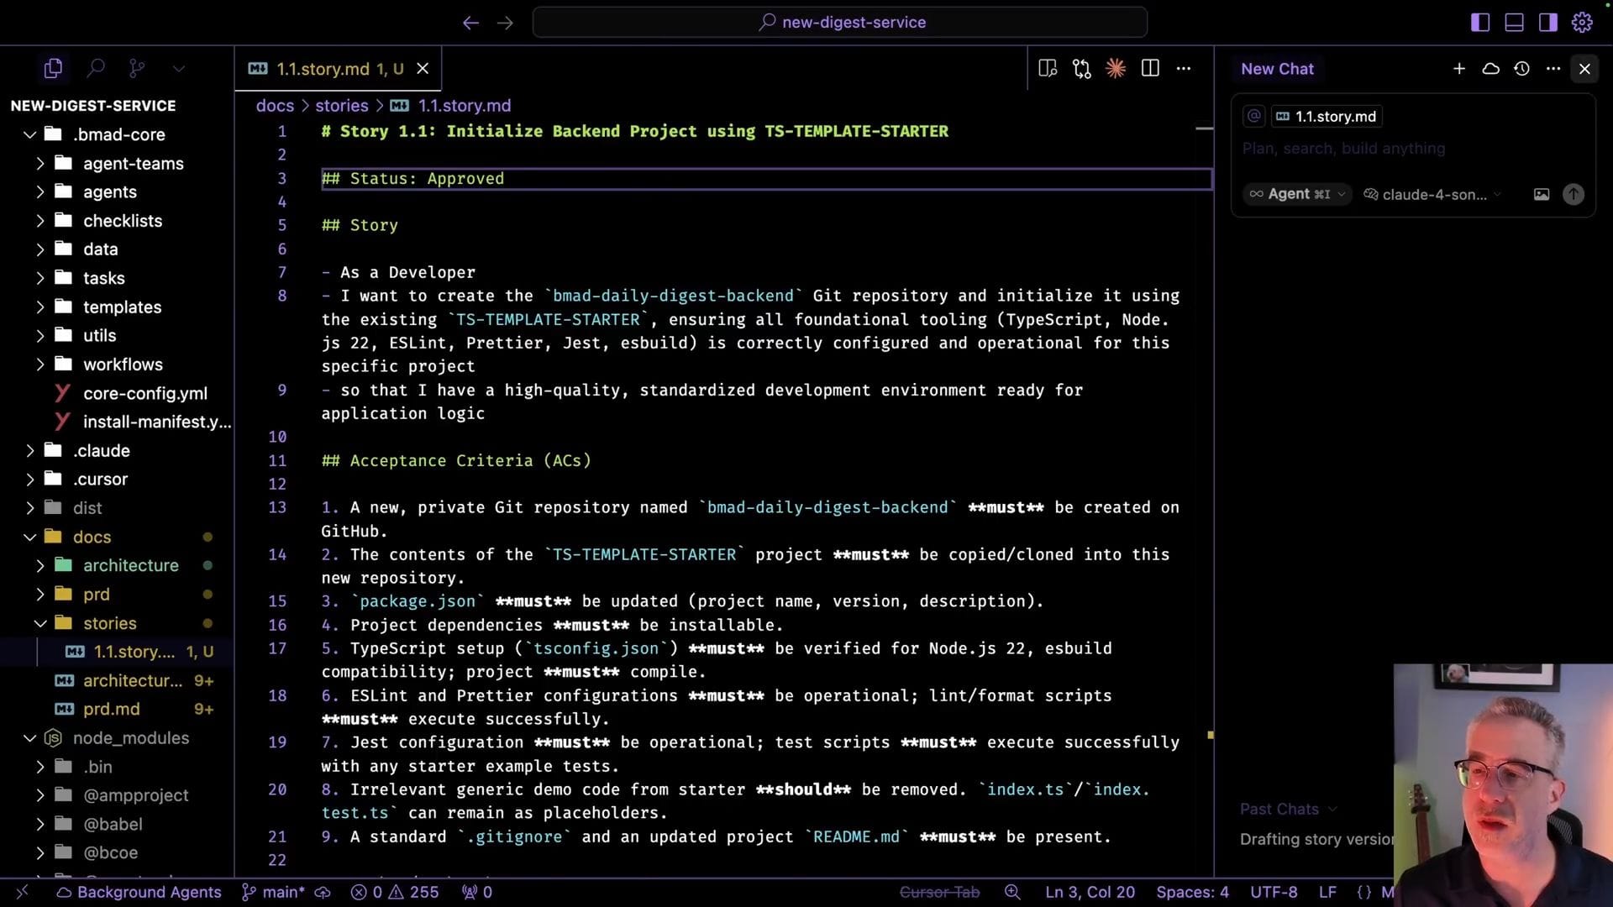Screen dimensions: 1613x907
Task: Click the attach image icon in chat
Action: pyautogui.click(x=1542, y=194)
